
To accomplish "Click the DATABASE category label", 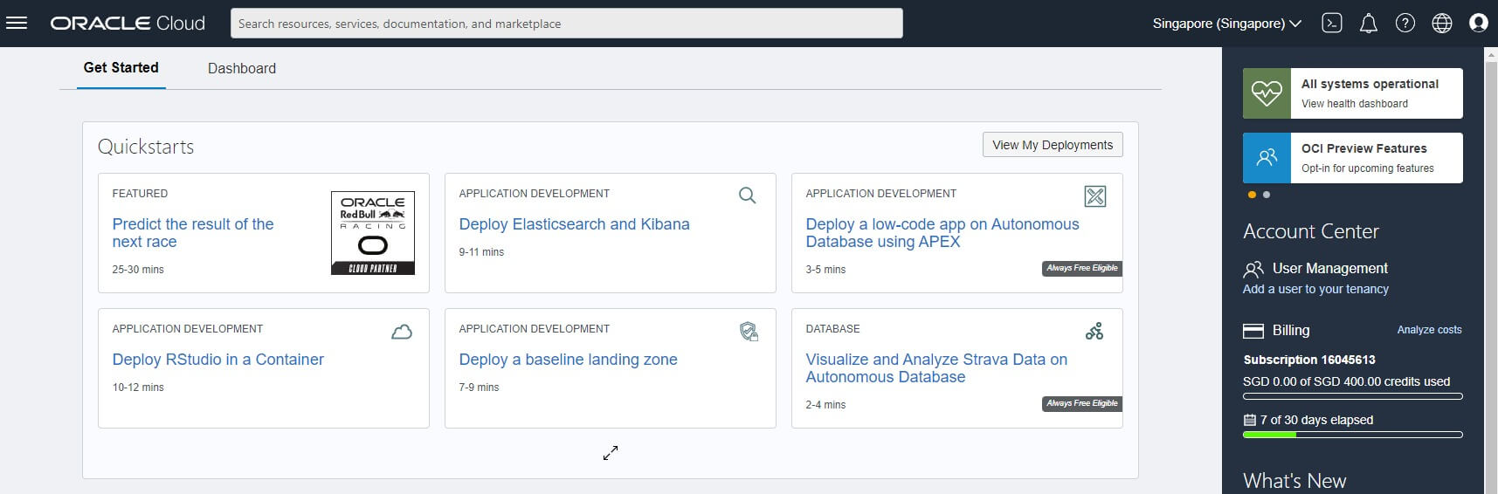I will click(x=832, y=329).
